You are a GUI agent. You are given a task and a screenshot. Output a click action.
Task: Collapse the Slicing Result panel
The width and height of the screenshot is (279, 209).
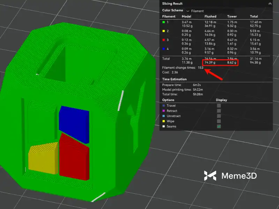(x=270, y=3)
